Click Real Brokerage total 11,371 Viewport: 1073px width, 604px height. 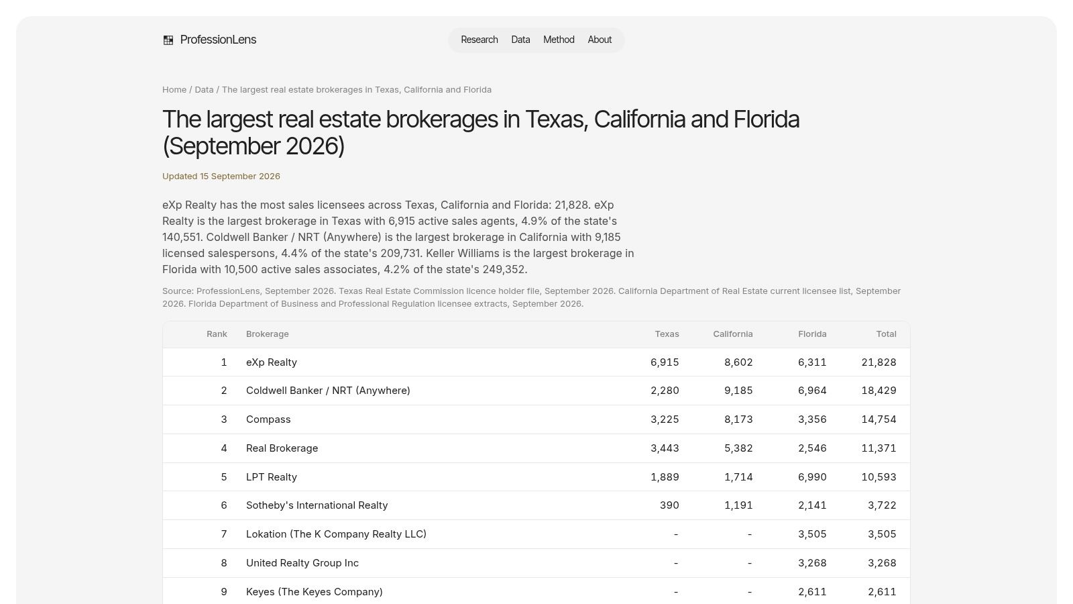coord(879,448)
